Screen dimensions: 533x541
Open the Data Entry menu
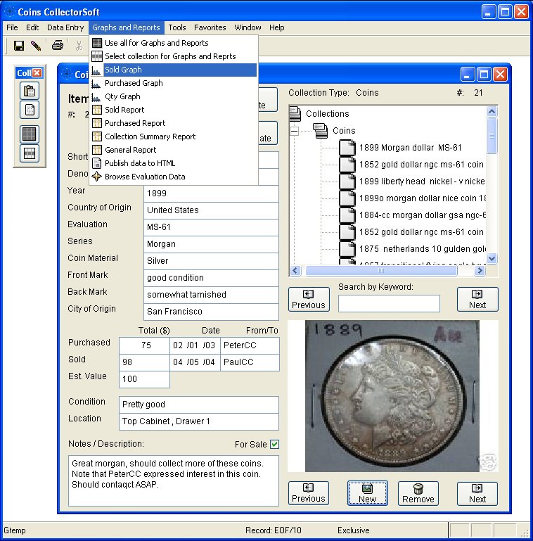pyautogui.click(x=65, y=27)
